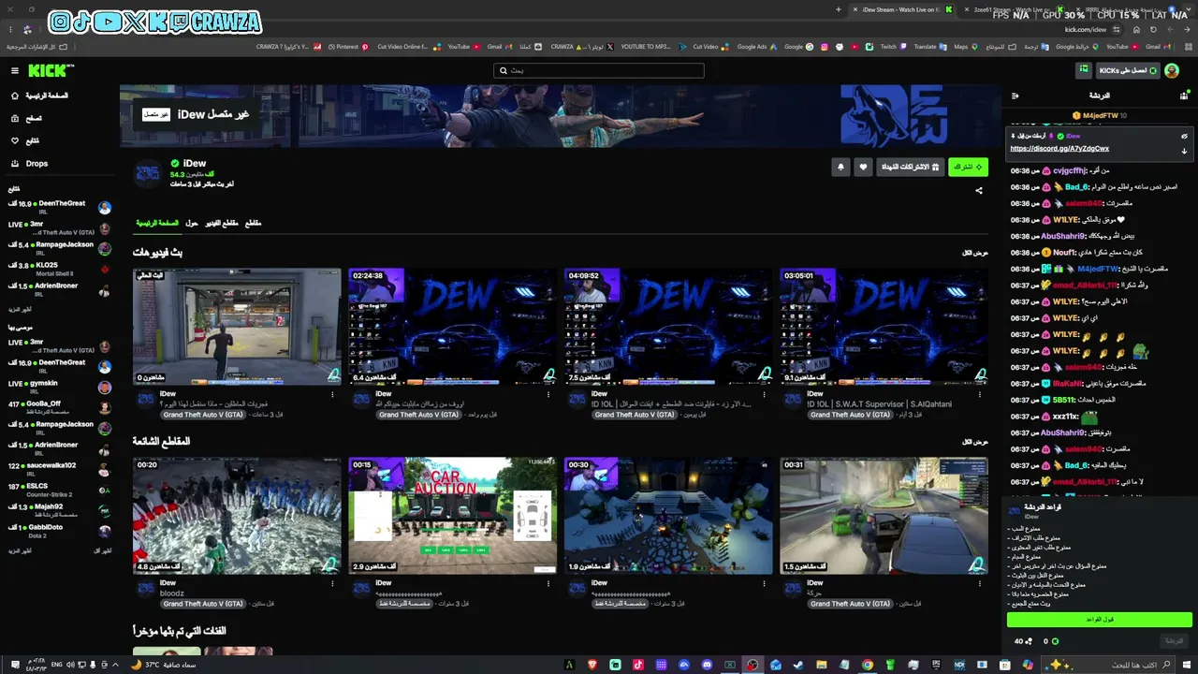
Task: Click the green Subscribe button
Action: 968,167
